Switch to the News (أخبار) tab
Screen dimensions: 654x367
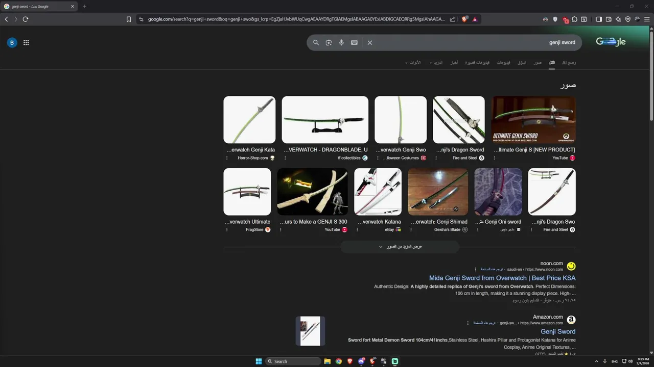click(x=454, y=62)
